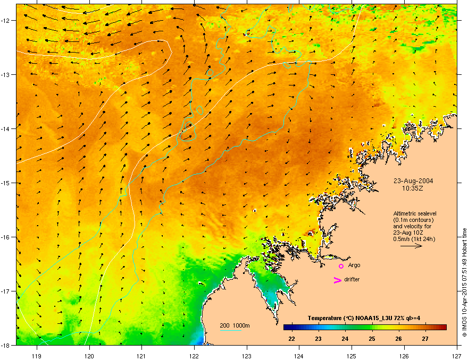Click the colorbar tick label 22
The image size is (468, 361).
(x=291, y=339)
